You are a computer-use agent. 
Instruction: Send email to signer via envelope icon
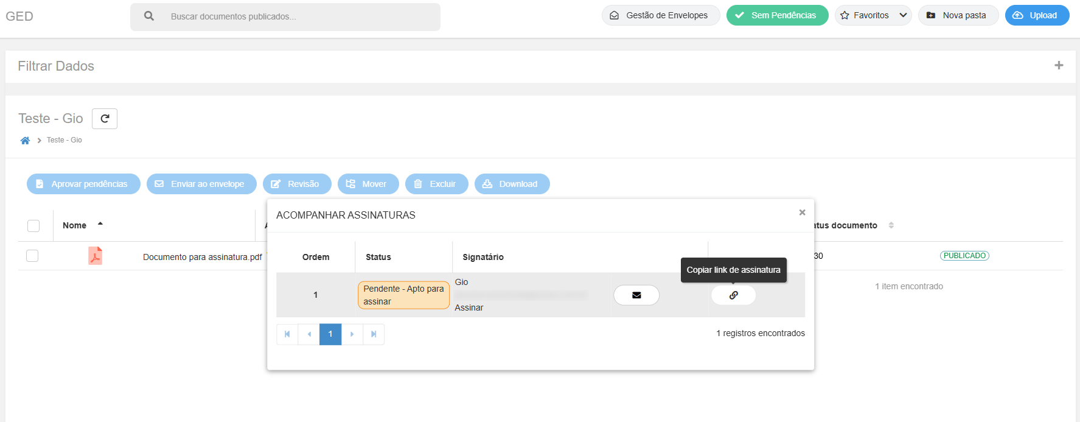(636, 295)
